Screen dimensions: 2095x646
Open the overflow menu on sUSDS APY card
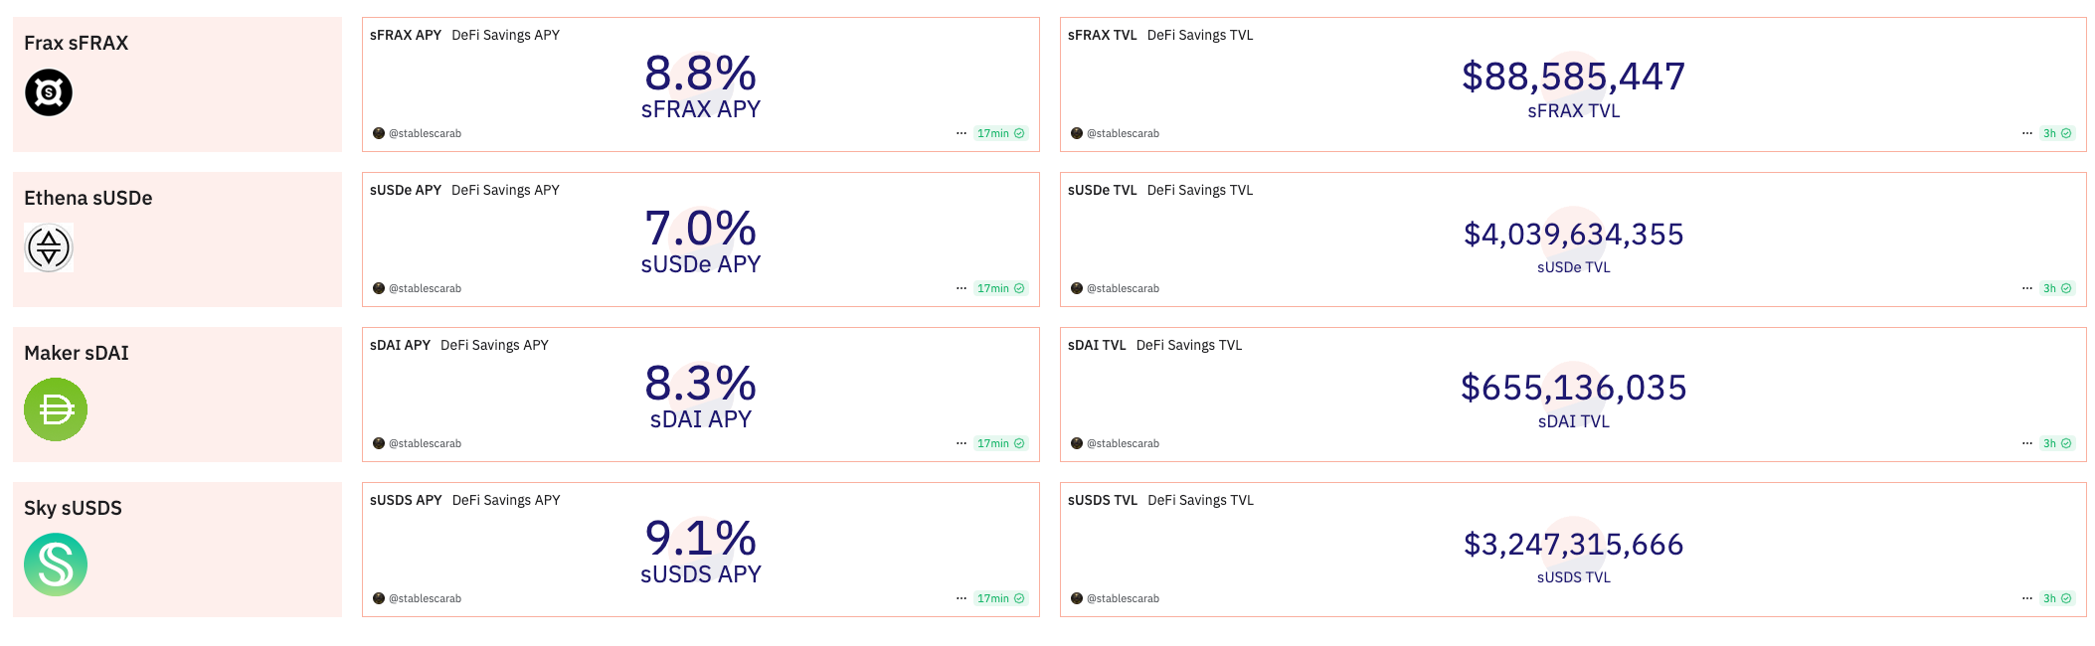pos(960,598)
